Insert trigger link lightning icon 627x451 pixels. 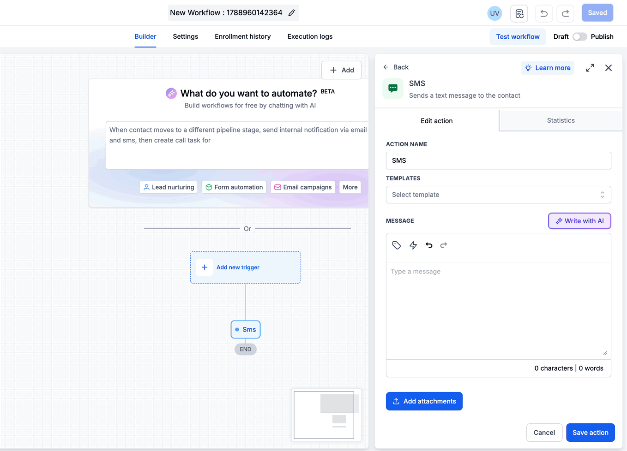point(413,245)
